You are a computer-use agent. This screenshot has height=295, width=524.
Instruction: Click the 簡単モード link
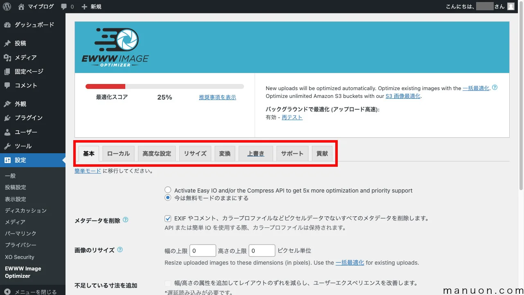88,171
